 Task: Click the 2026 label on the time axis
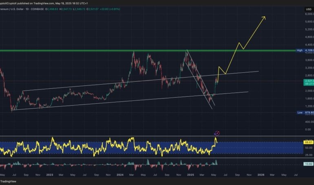(261, 175)
